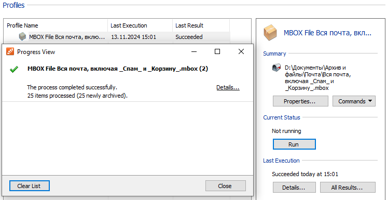Open Last Execution Details button
Image resolution: width=387 pixels, height=200 pixels.
(294, 188)
